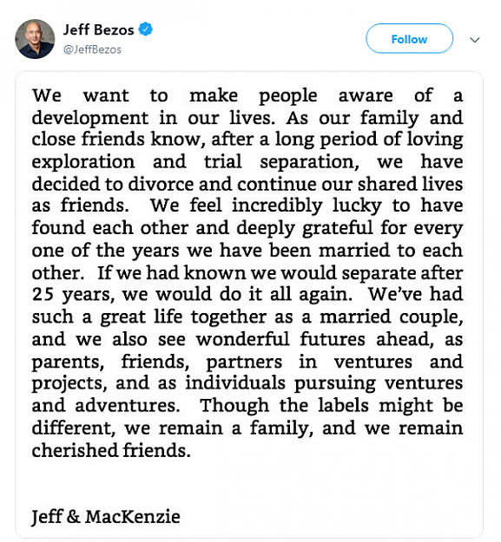Click 'partners in ventures' text line
The width and height of the screenshot is (501, 542).
click(309, 362)
